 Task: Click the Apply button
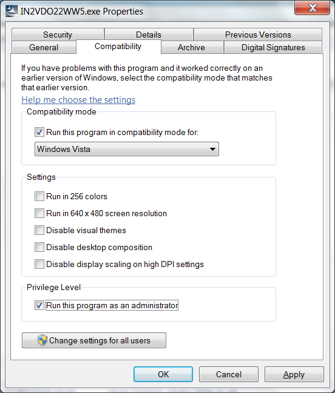[x=294, y=374]
